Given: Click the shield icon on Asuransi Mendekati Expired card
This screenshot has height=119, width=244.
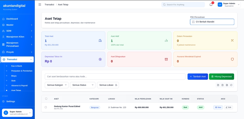Looking at the screenshot, I should pyautogui.click(x=232, y=59).
